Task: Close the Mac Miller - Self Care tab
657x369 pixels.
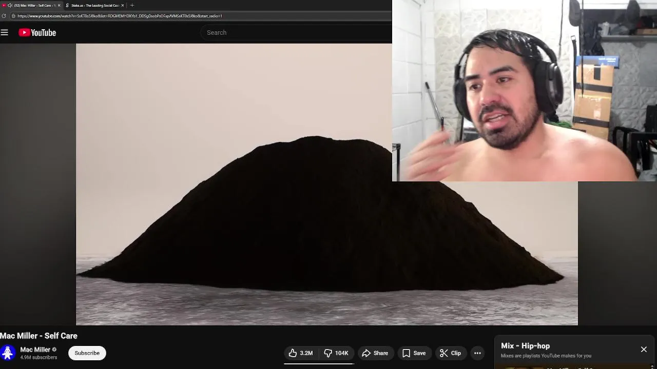Action: pos(59,5)
